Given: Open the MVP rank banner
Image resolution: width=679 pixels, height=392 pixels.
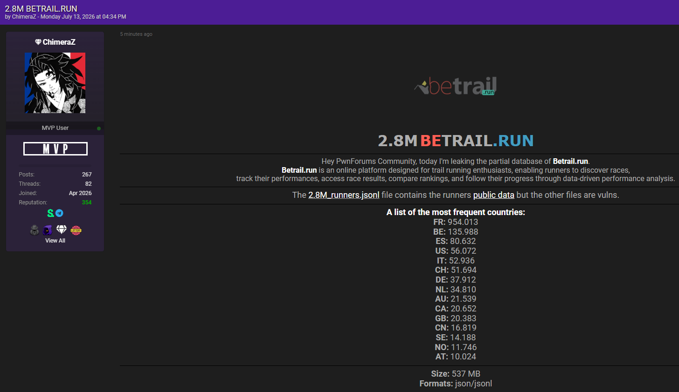Looking at the screenshot, I should coord(55,149).
